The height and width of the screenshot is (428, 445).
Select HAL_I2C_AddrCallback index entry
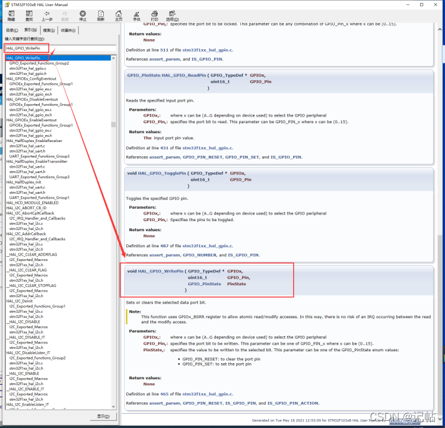click(x=26, y=234)
